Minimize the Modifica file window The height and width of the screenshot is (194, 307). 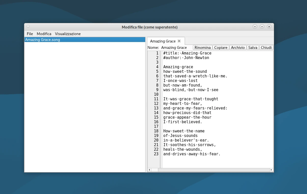255,26
